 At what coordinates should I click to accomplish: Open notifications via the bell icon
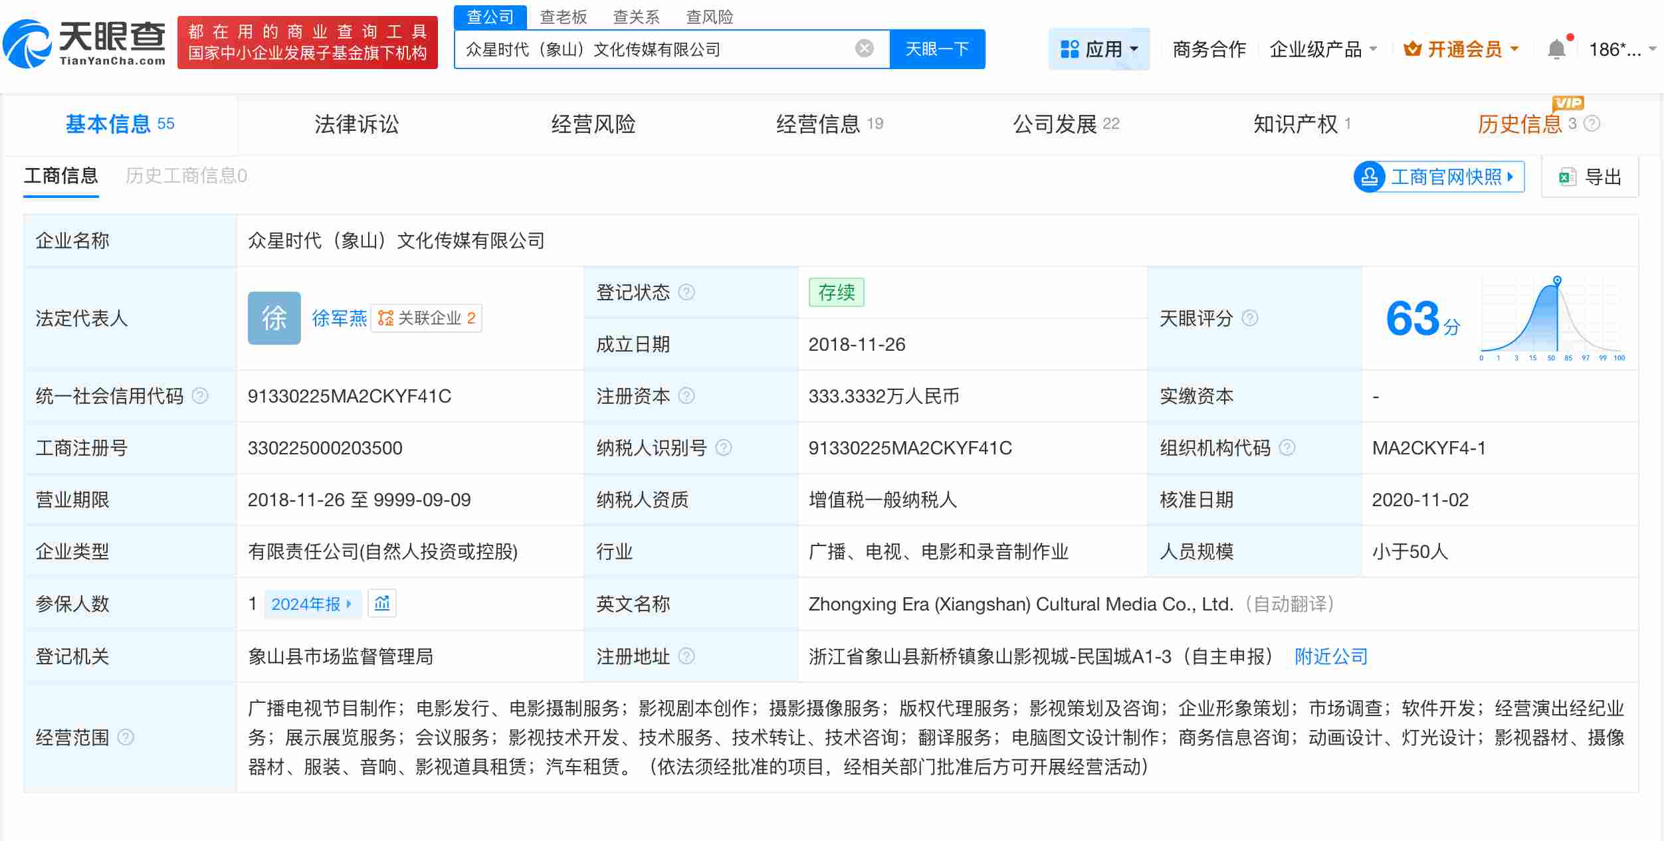pos(1556,48)
